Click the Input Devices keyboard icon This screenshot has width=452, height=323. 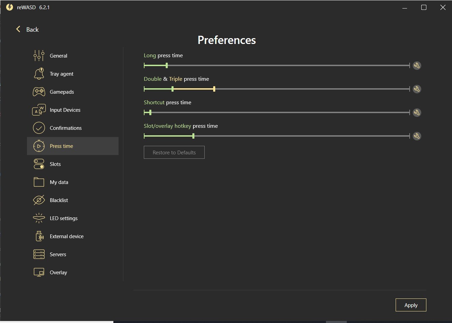pyautogui.click(x=39, y=110)
